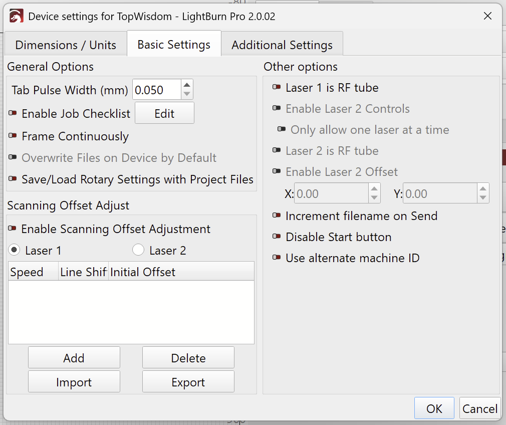
Task: Add a new scanning offset entry
Action: pyautogui.click(x=74, y=358)
